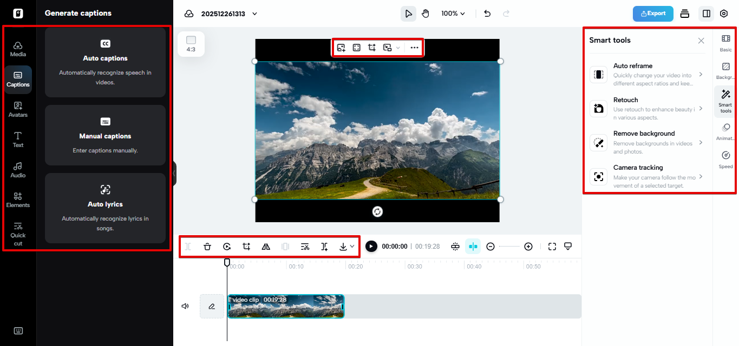This screenshot has width=739, height=346.
Task: Click the timeline zoom slider
Action: (509, 246)
